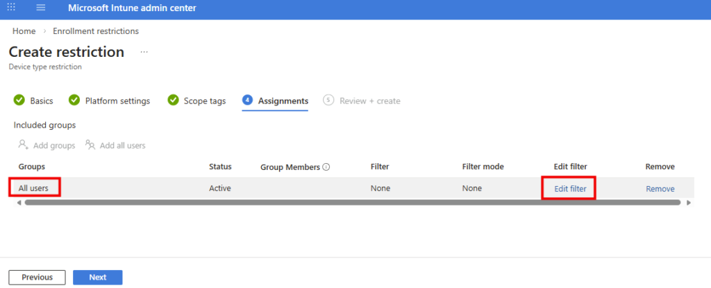This screenshot has width=711, height=288.
Task: Click the Add groups person icon
Action: tap(24, 145)
